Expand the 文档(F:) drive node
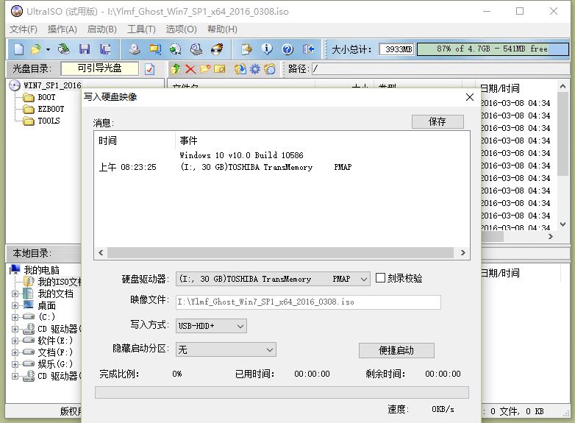Viewport: 575px width, 423px height. [15, 352]
